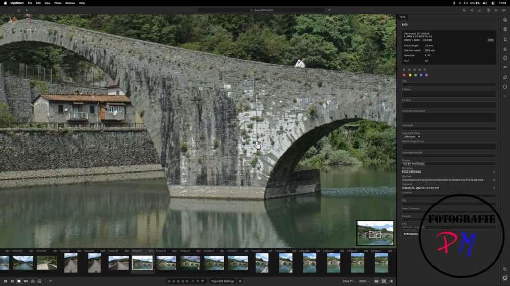Viewport: 510px width, 286px height.
Task: Set rating to one star
Action: (404, 70)
